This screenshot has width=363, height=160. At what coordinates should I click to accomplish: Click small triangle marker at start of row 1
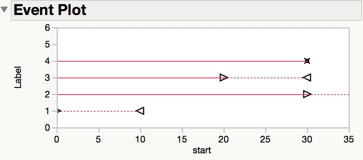click(x=59, y=111)
